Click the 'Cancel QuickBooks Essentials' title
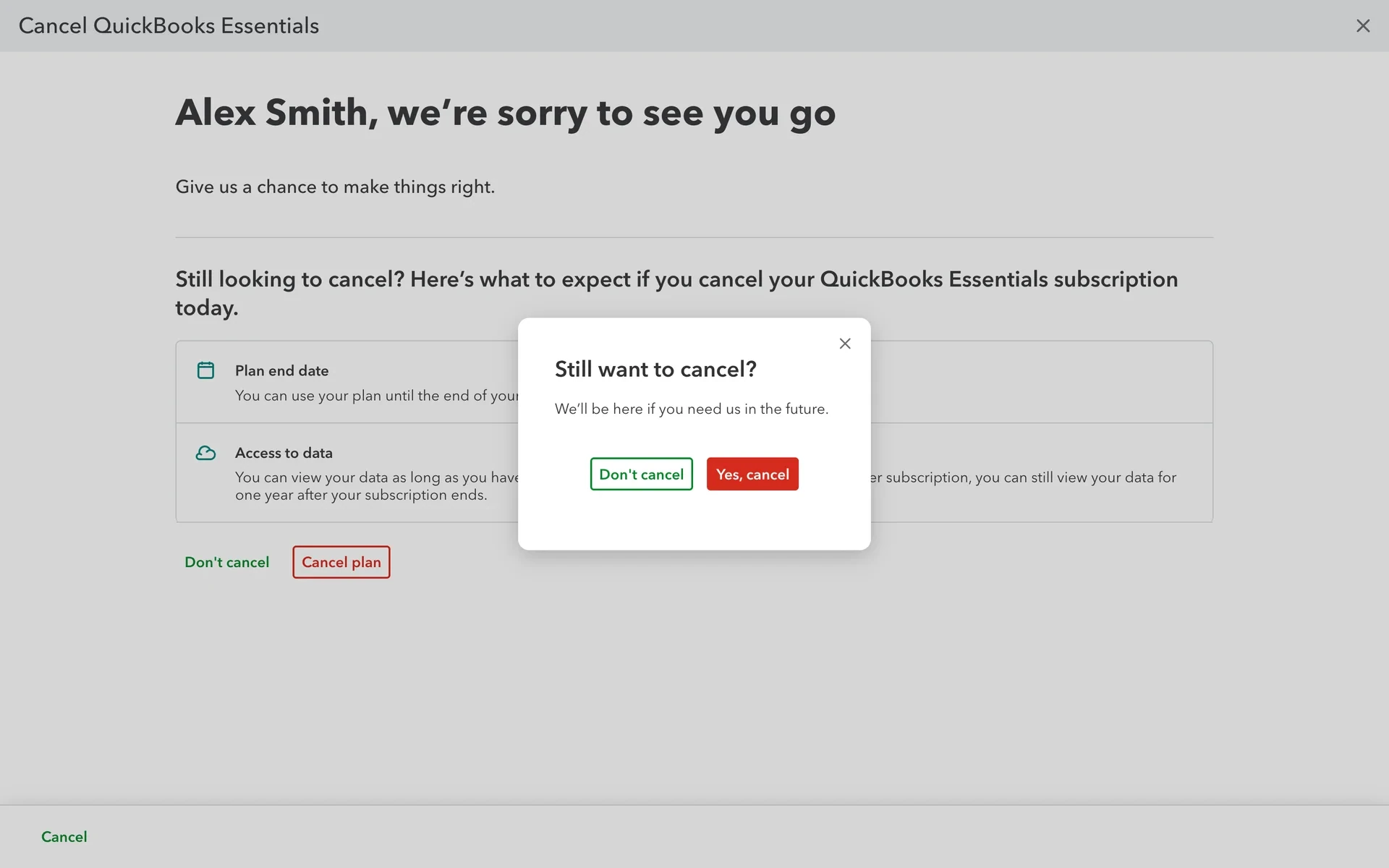The width and height of the screenshot is (1389, 868). 169,26
